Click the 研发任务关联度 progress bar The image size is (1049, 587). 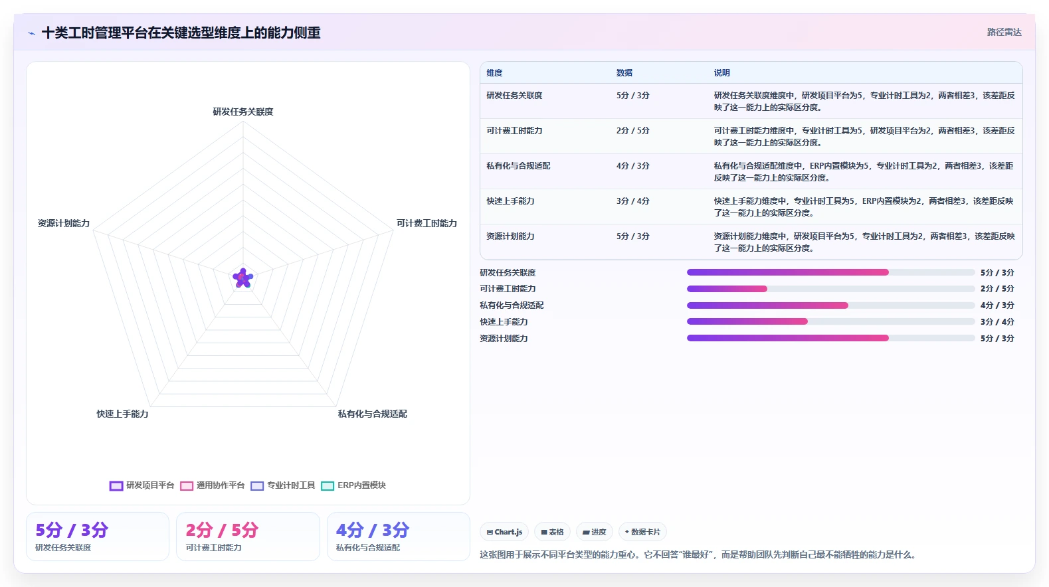[x=830, y=272]
